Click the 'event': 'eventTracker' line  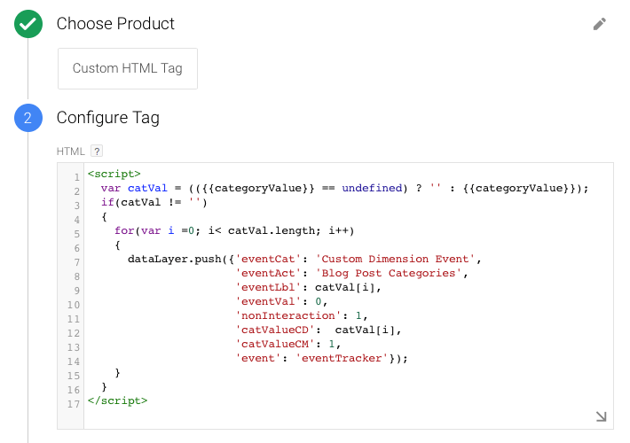pos(321,358)
